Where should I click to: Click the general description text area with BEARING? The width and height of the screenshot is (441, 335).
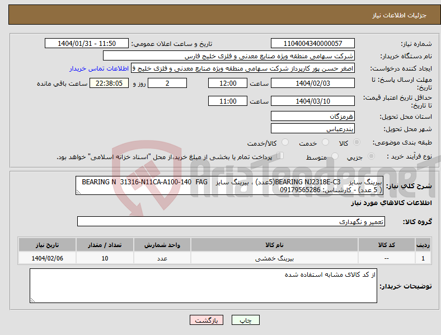pyautogui.click(x=229, y=185)
